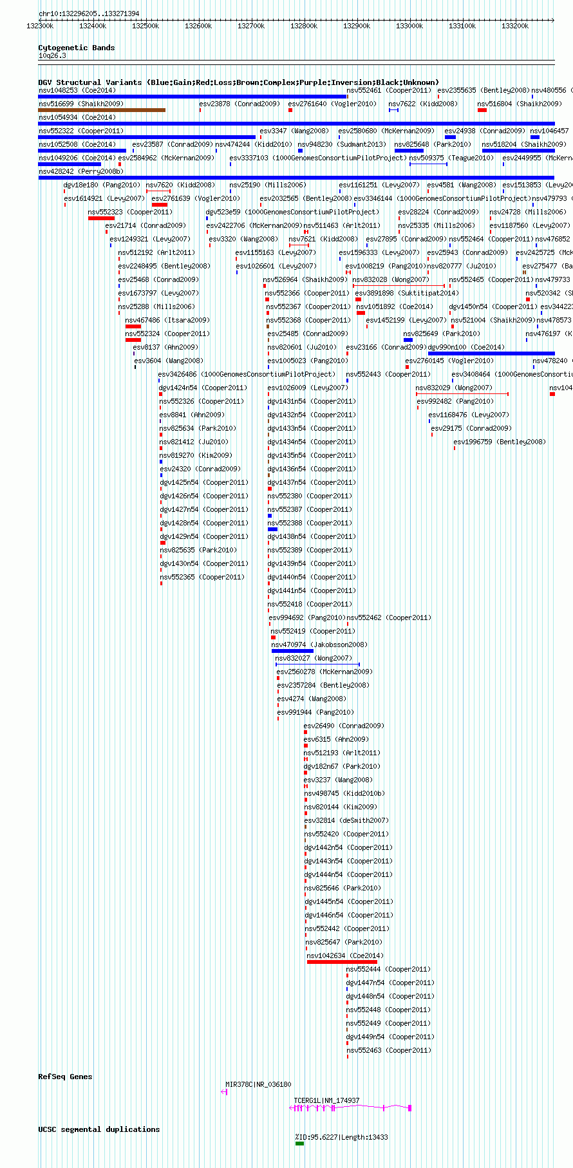The height and width of the screenshot is (1168, 573).
Task: Select variant nsv552365 (Cooper2011)
Action: (x=202, y=577)
